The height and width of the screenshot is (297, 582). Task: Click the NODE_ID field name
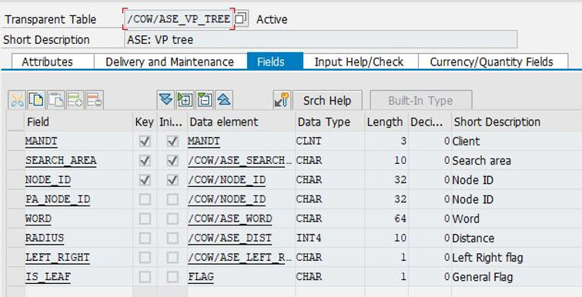(x=48, y=180)
